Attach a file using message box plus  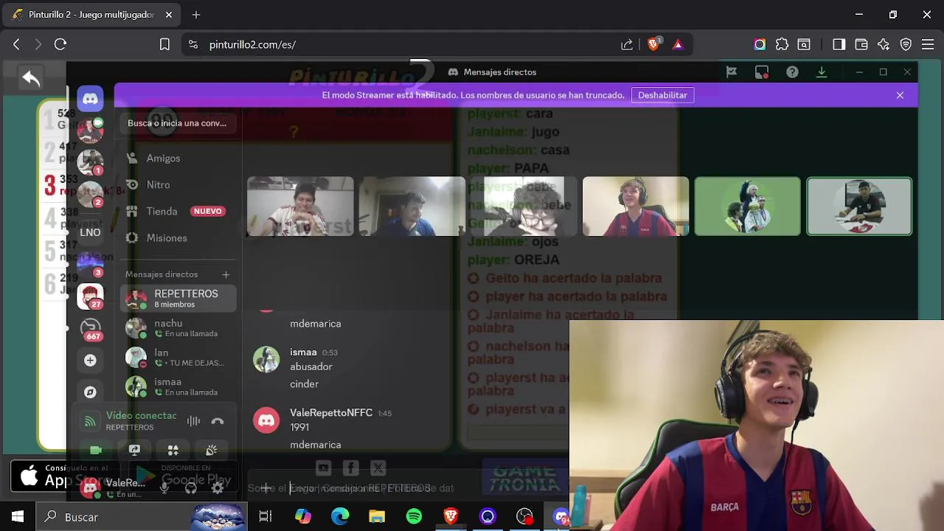(x=265, y=487)
